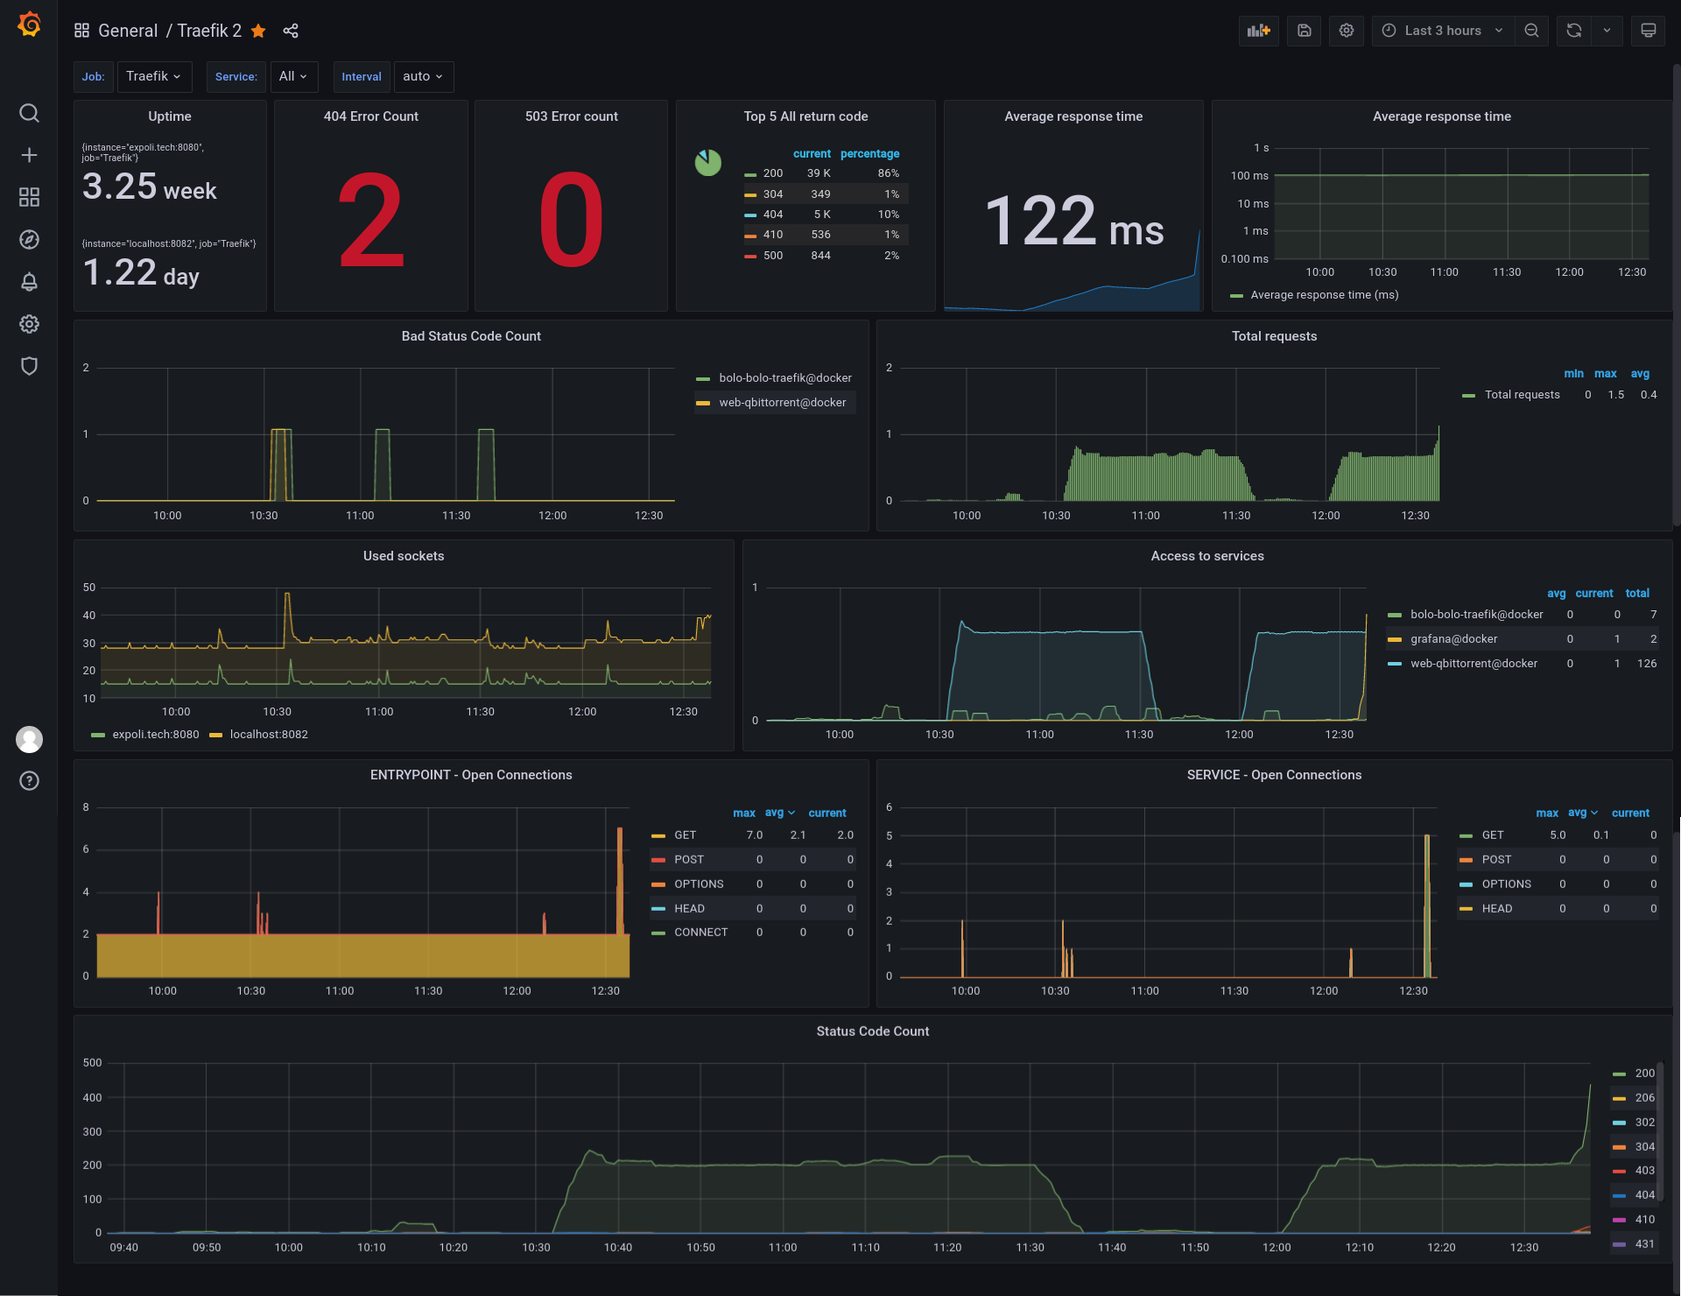The height and width of the screenshot is (1296, 1681).
Task: Open the Server Admin shield icon
Action: pos(29,366)
